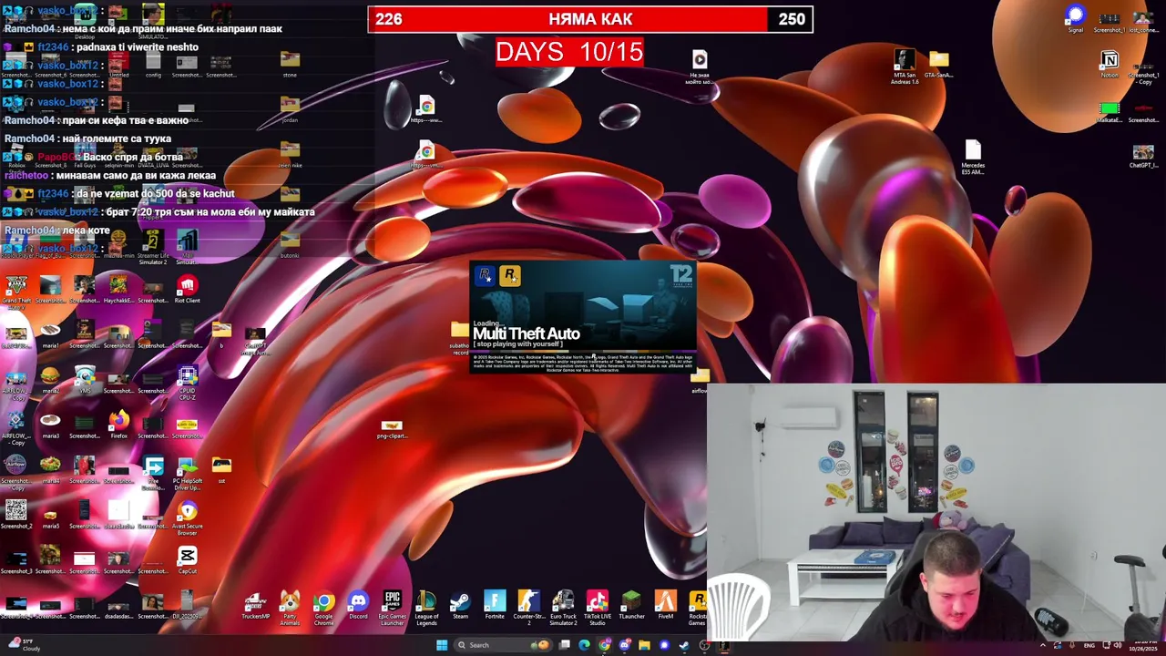Select the VMS desktop icon
The width and height of the screenshot is (1166, 656).
click(x=85, y=379)
